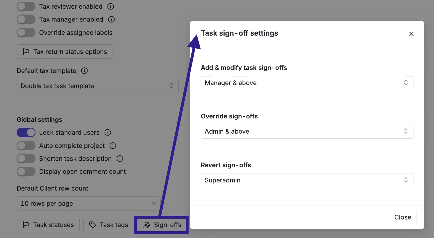
Task: Close dialog with the X icon
Action: coord(411,34)
